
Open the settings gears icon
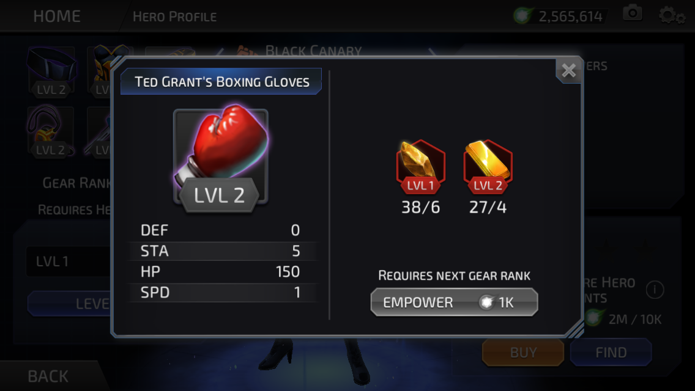671,16
